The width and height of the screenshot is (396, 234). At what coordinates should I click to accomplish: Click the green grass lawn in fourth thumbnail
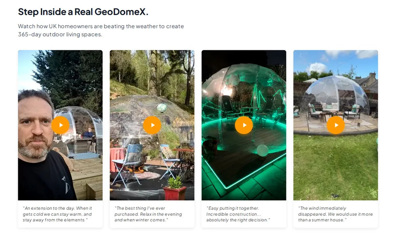(336, 167)
